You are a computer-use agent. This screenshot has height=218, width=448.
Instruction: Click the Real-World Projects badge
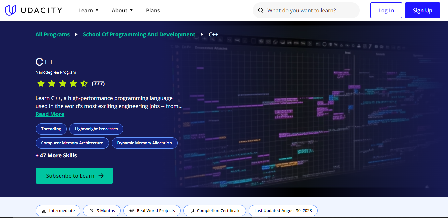coord(152,211)
